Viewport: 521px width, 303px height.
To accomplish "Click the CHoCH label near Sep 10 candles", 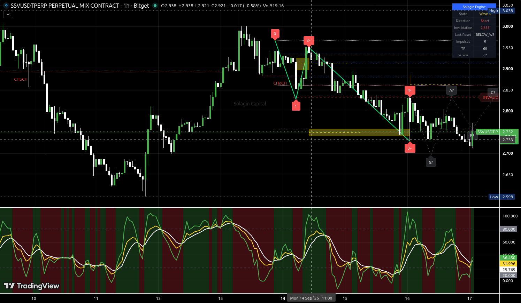I will click(x=21, y=79).
